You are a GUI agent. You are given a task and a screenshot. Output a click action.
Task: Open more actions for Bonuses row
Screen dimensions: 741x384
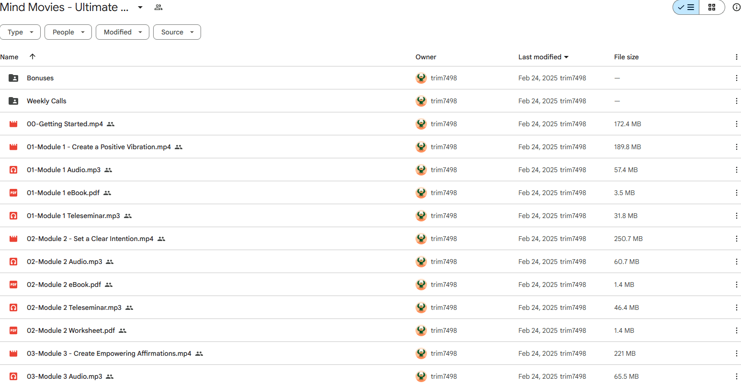pyautogui.click(x=736, y=78)
